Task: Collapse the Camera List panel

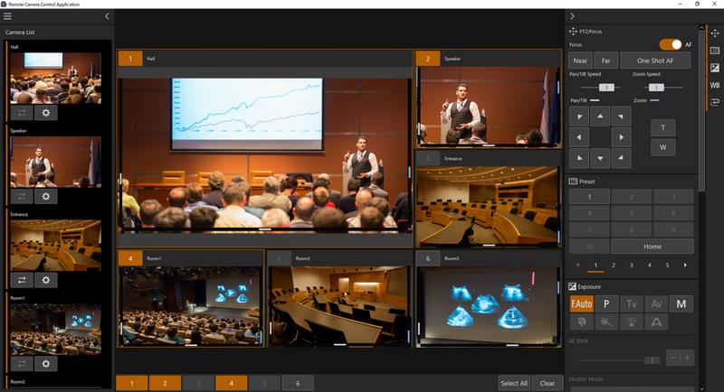Action: click(x=106, y=16)
